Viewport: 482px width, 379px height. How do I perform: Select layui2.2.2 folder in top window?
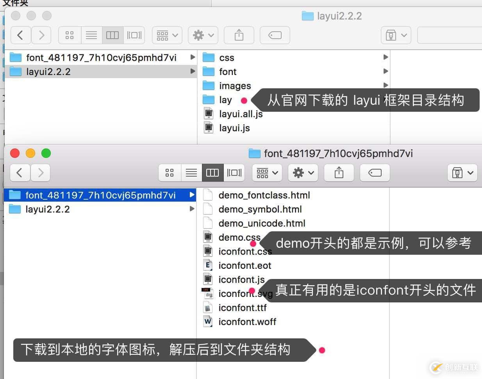pos(101,72)
